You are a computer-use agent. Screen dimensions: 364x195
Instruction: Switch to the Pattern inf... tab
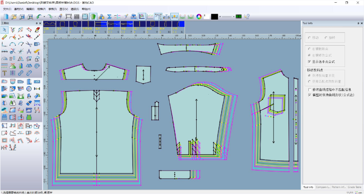339,187
